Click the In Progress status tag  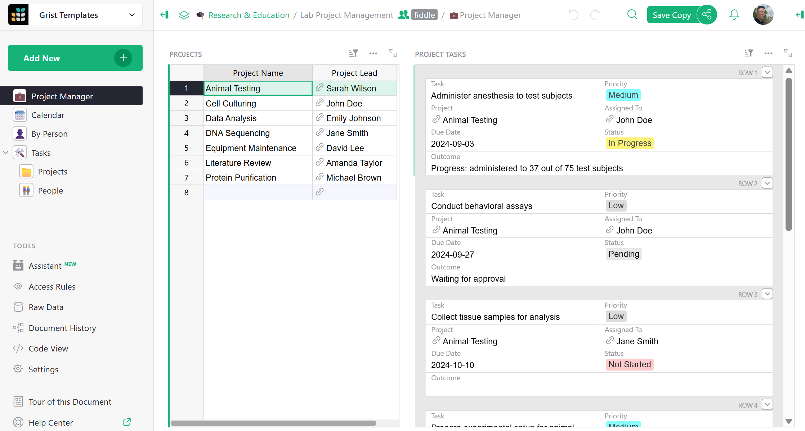coord(630,143)
